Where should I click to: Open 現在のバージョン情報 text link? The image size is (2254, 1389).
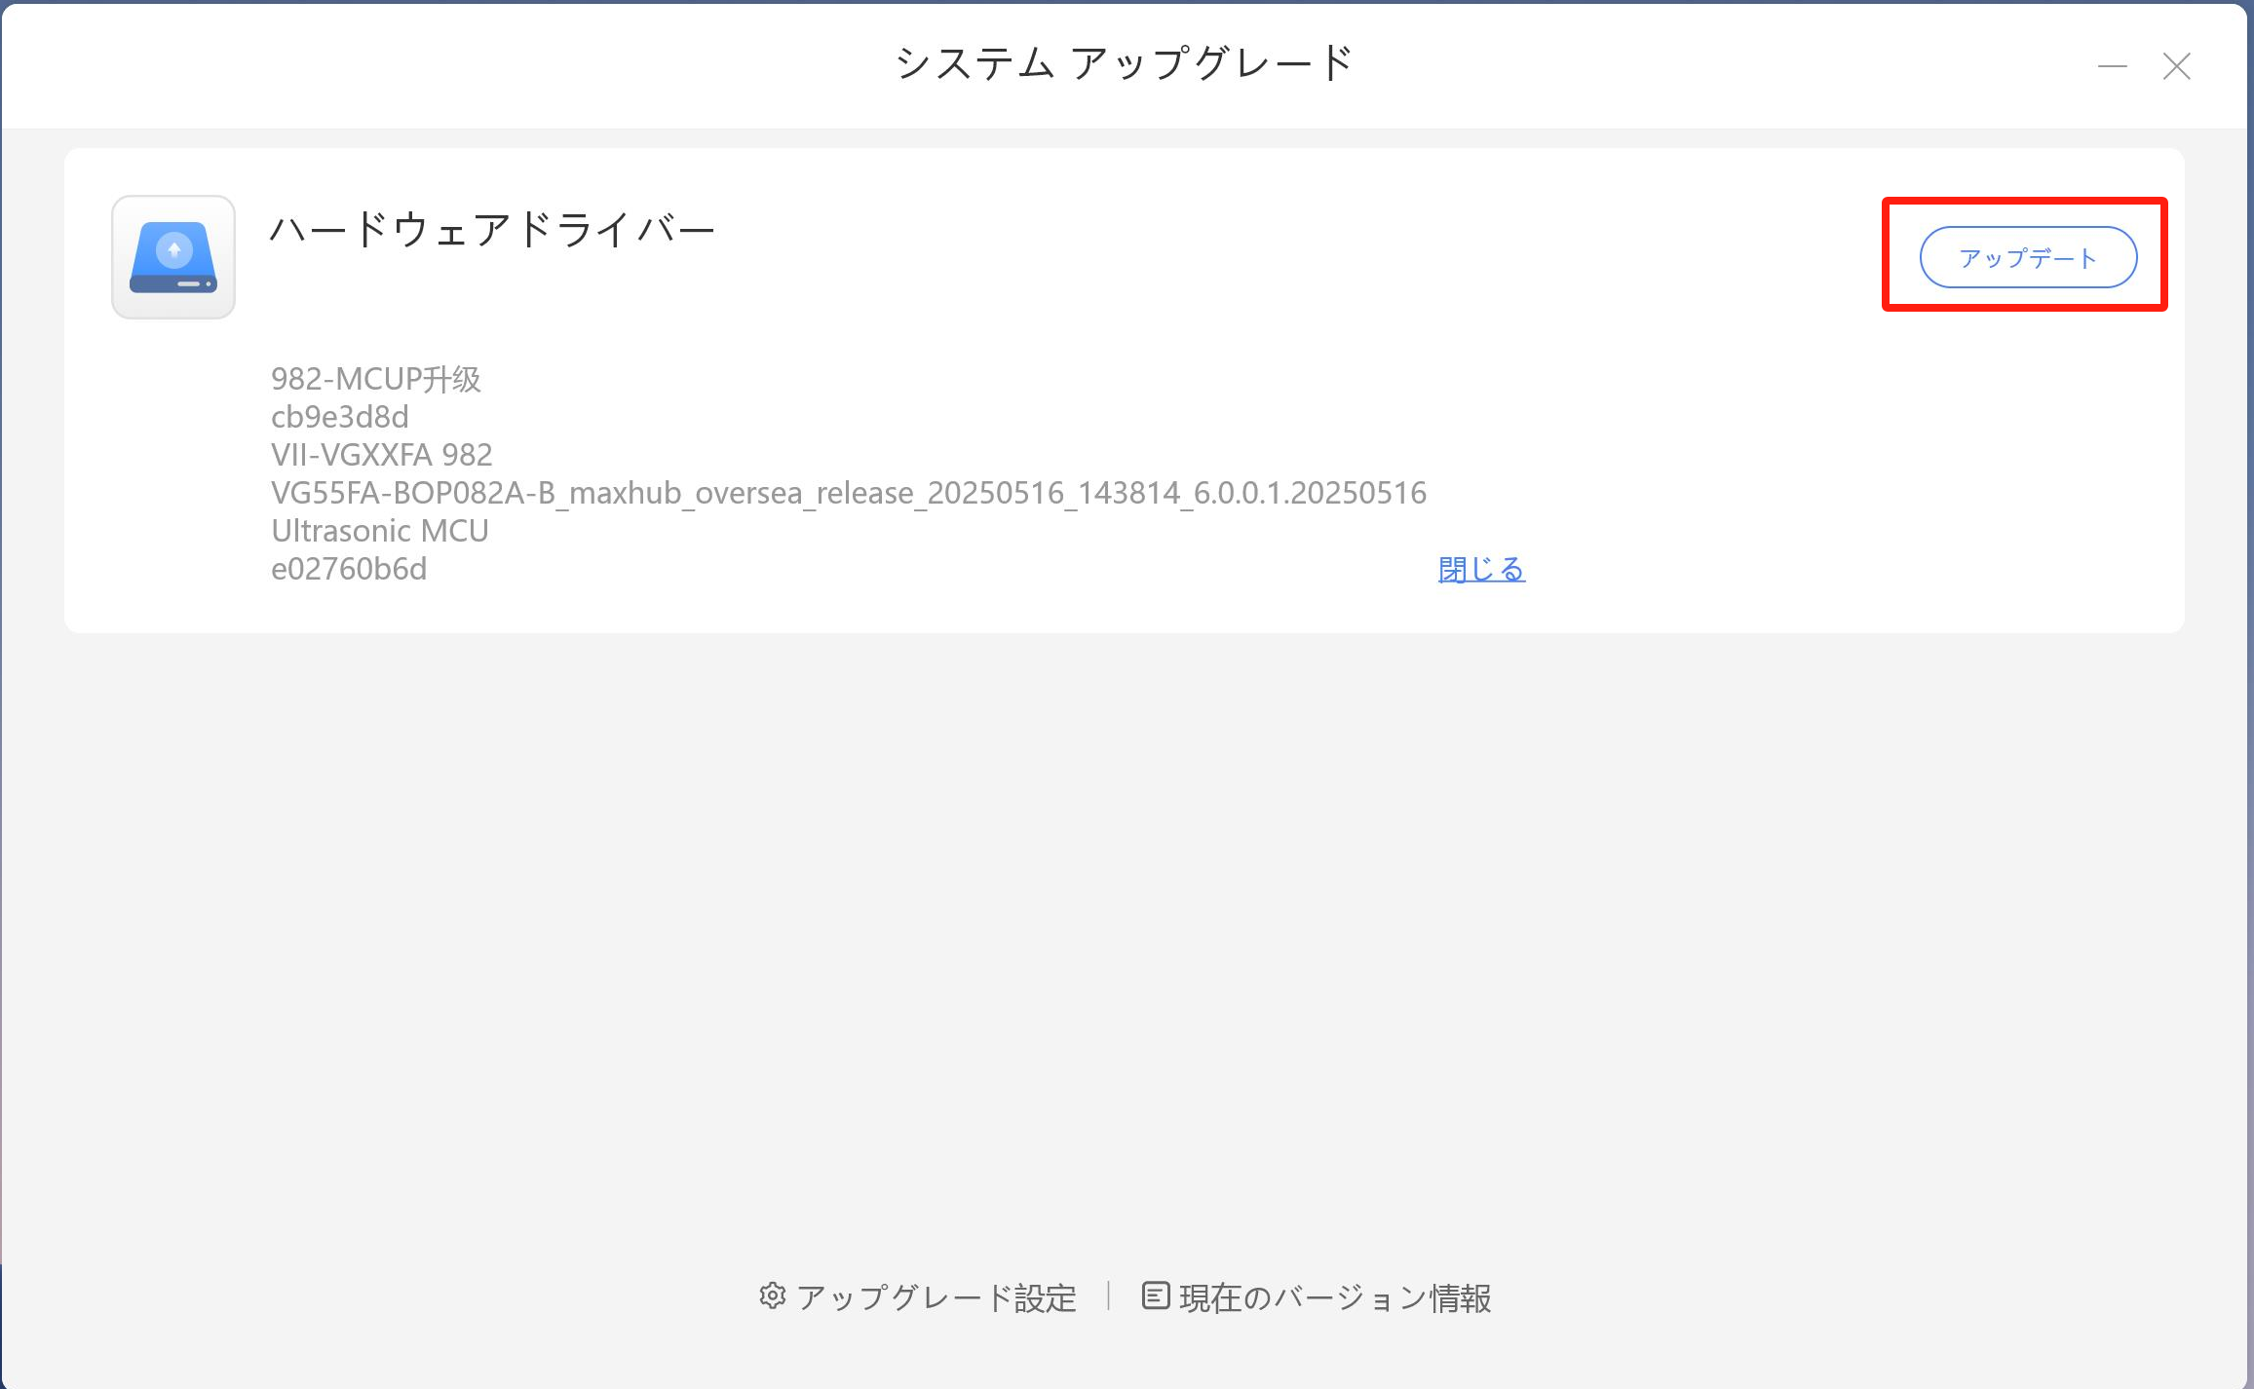coord(1334,1297)
